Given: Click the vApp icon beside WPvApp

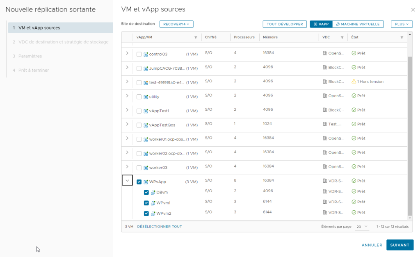Looking at the screenshot, I should [146, 182].
